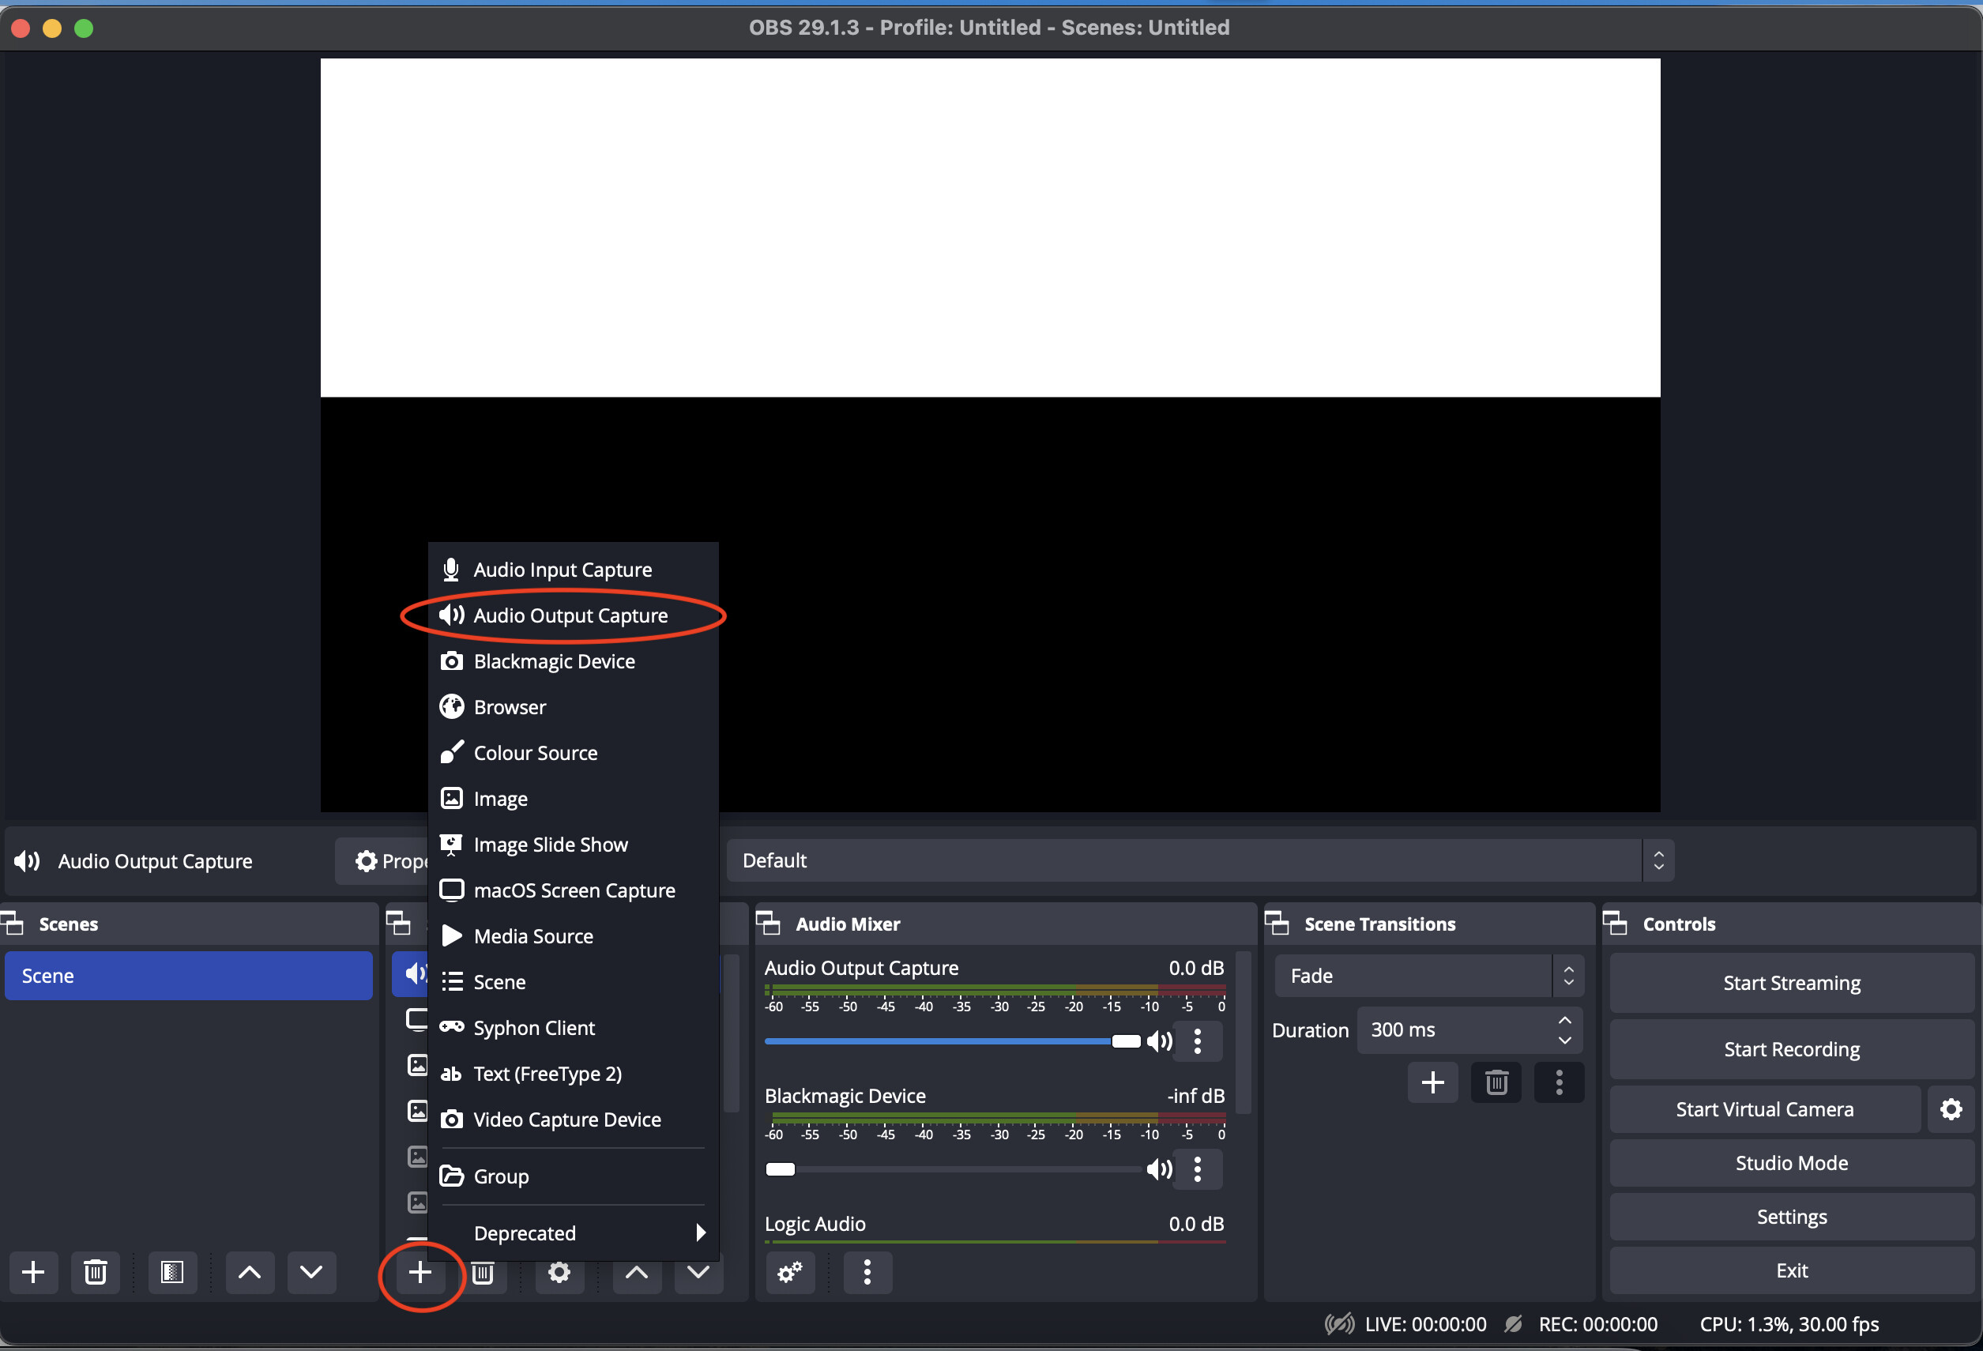The width and height of the screenshot is (1983, 1351).
Task: Open source properties gear icon below Sources
Action: point(559,1273)
